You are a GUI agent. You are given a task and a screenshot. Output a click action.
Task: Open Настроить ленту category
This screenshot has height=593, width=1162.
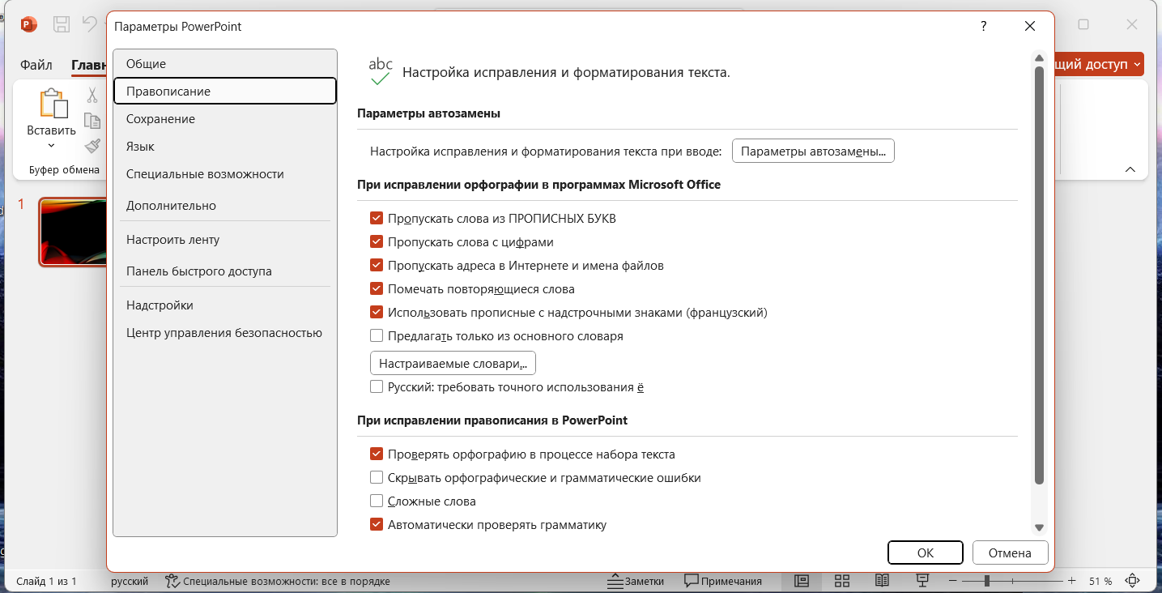click(225, 240)
